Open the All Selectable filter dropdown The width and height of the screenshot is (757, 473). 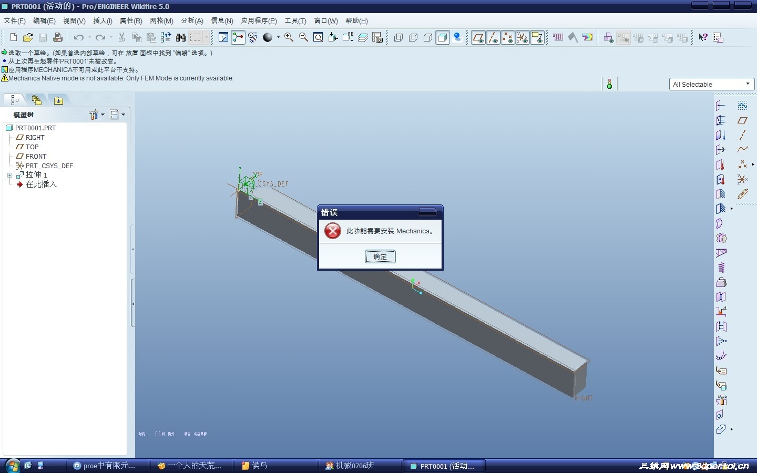[712, 84]
